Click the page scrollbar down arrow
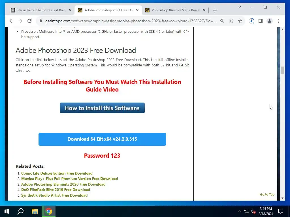The image size is (290, 217). tap(282, 198)
